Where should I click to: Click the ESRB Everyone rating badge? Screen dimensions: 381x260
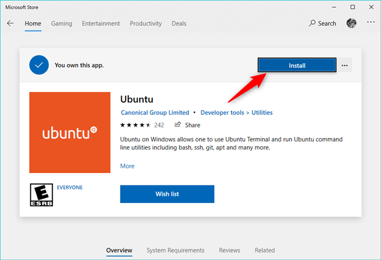point(41,195)
